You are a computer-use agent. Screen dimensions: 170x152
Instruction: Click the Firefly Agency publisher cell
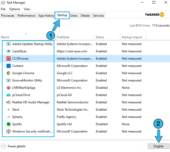pos(66,117)
